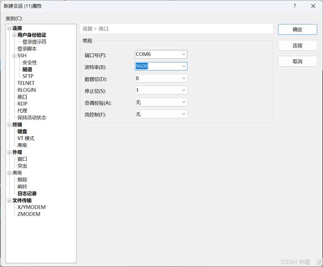Close the 新建会话 (11)属性 dialog
Screen dimensions: 323x267
point(313,6)
